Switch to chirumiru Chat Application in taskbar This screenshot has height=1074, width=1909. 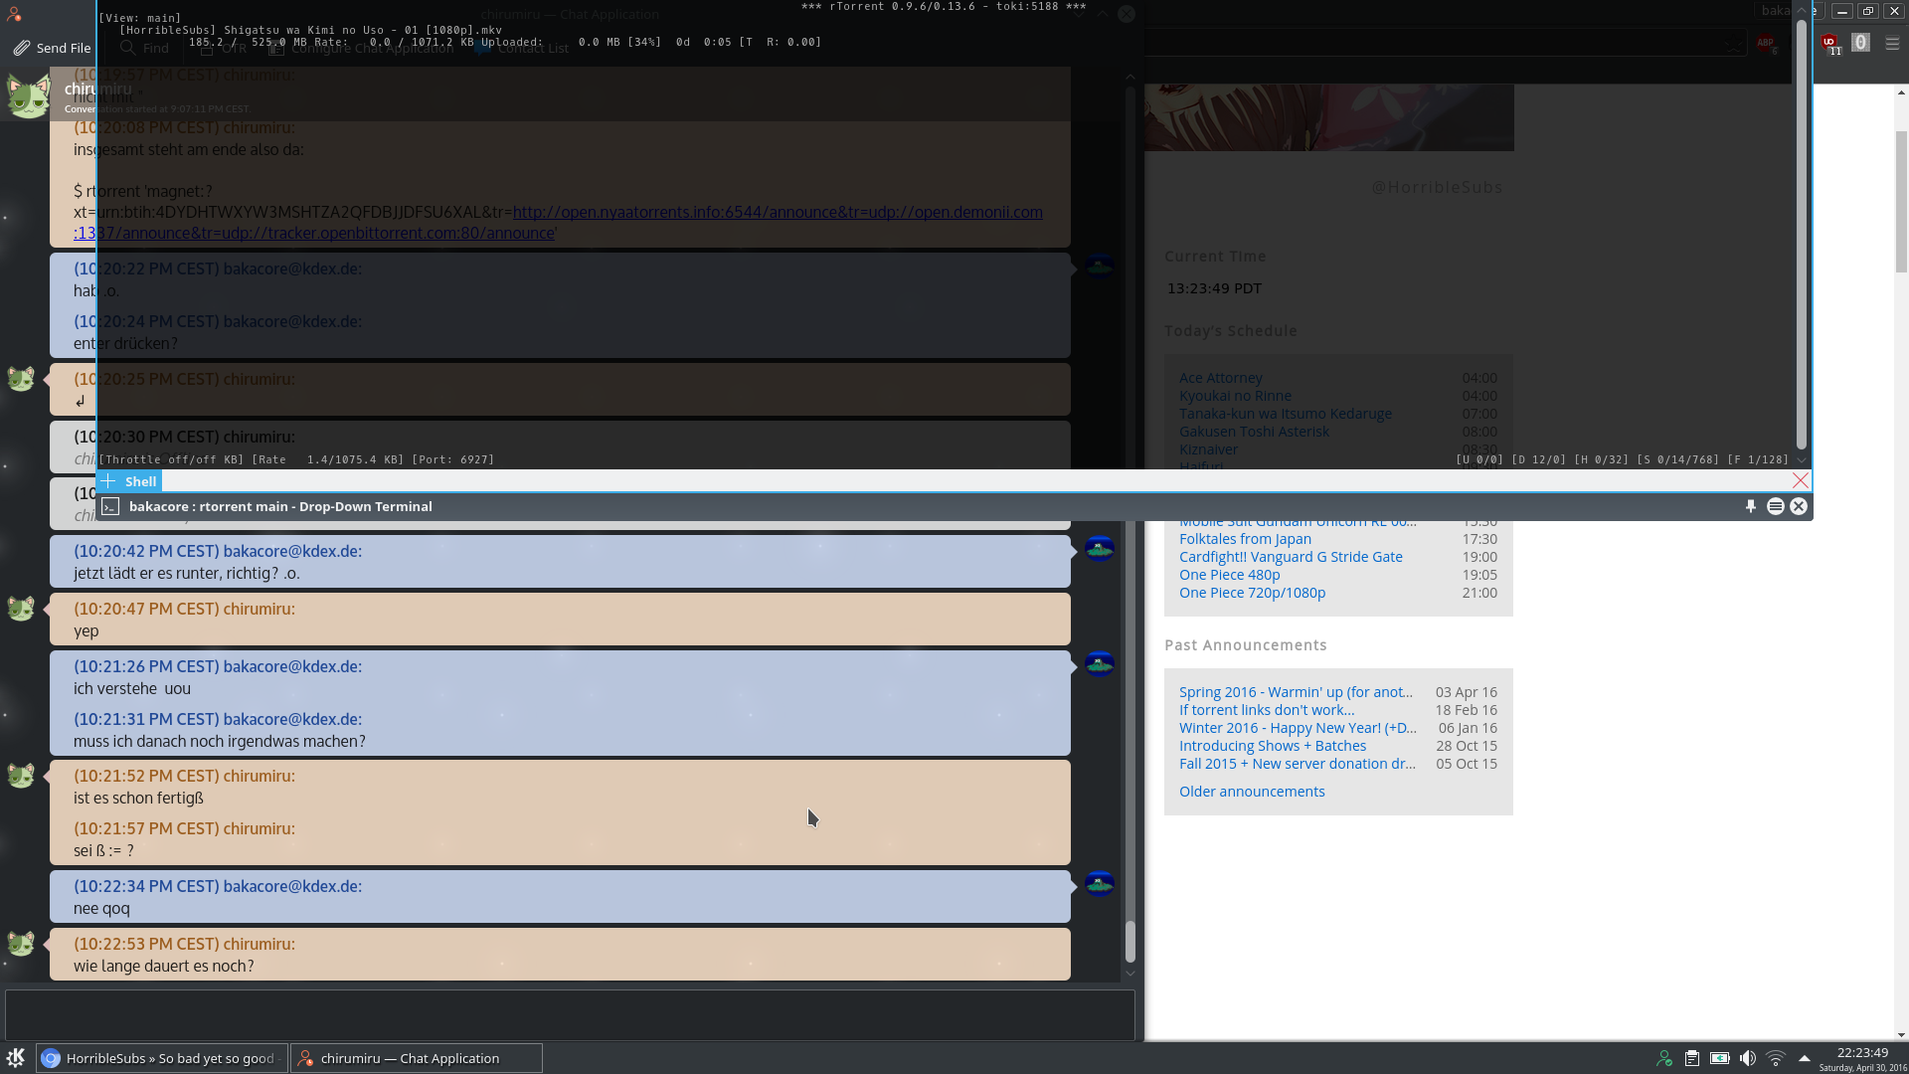417,1058
